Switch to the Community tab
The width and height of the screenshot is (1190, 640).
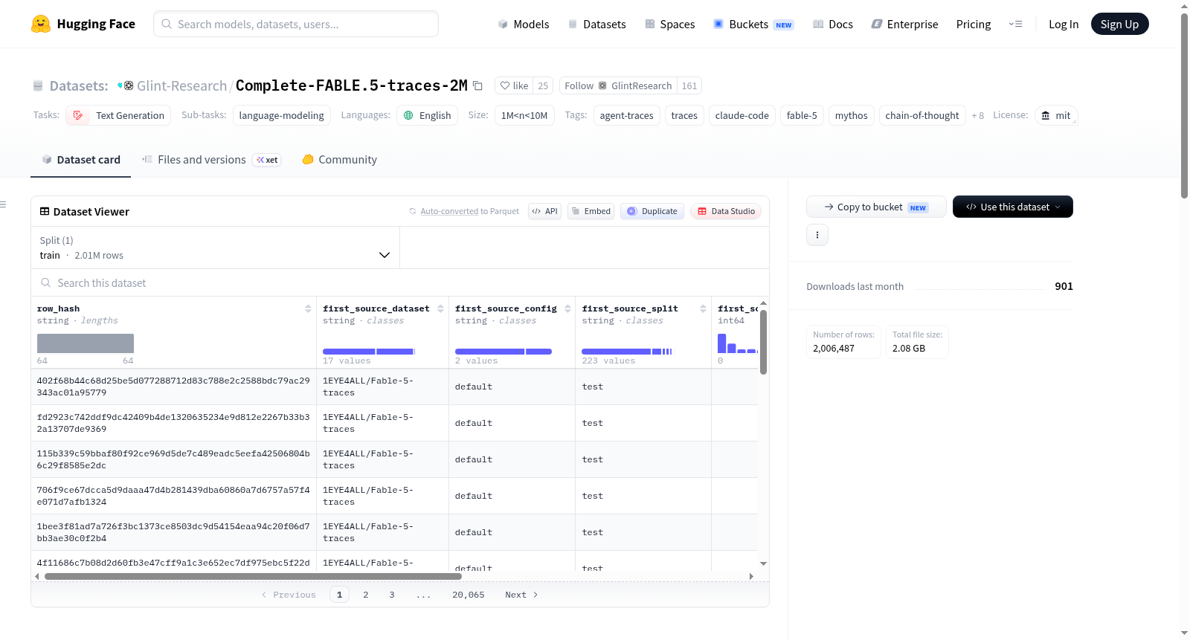(340, 159)
